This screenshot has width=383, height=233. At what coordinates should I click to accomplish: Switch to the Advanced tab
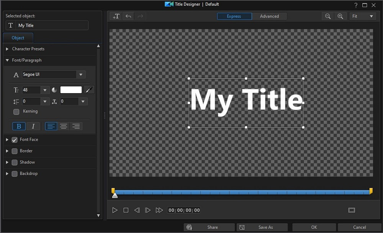click(x=270, y=16)
